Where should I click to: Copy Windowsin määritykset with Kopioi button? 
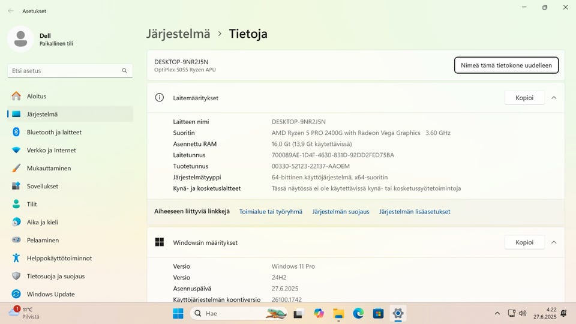pyautogui.click(x=524, y=242)
